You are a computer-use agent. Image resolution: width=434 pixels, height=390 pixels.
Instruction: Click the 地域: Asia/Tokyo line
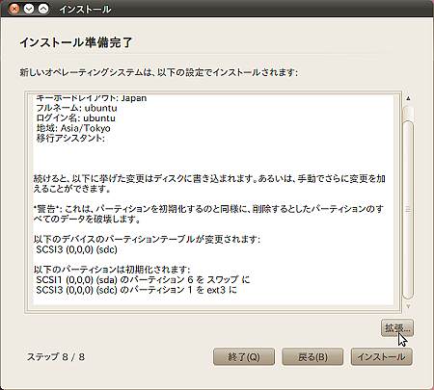73,128
